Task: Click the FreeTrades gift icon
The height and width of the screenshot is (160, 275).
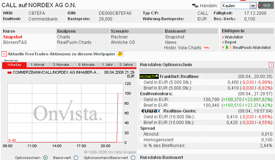Action: 120,54
